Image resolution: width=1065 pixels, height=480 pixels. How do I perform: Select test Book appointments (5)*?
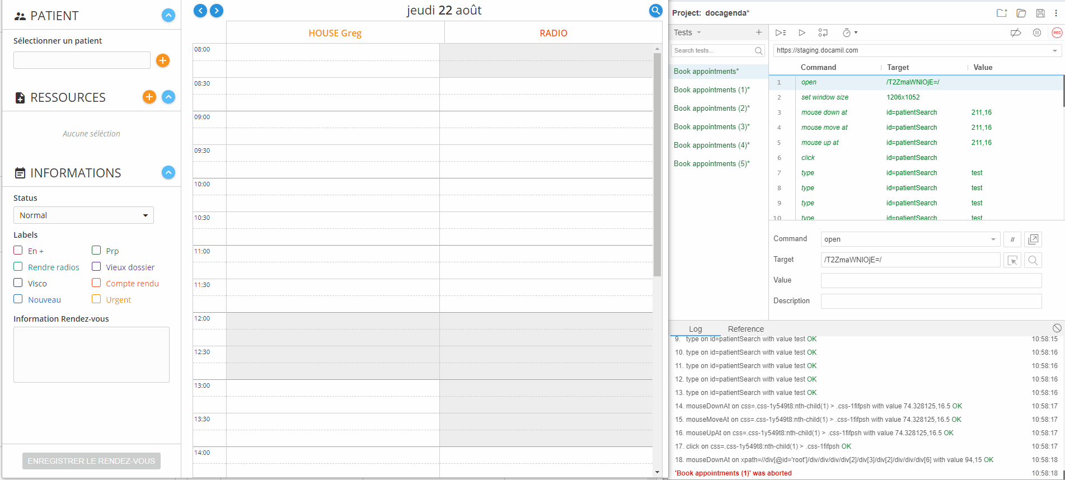pos(720,163)
